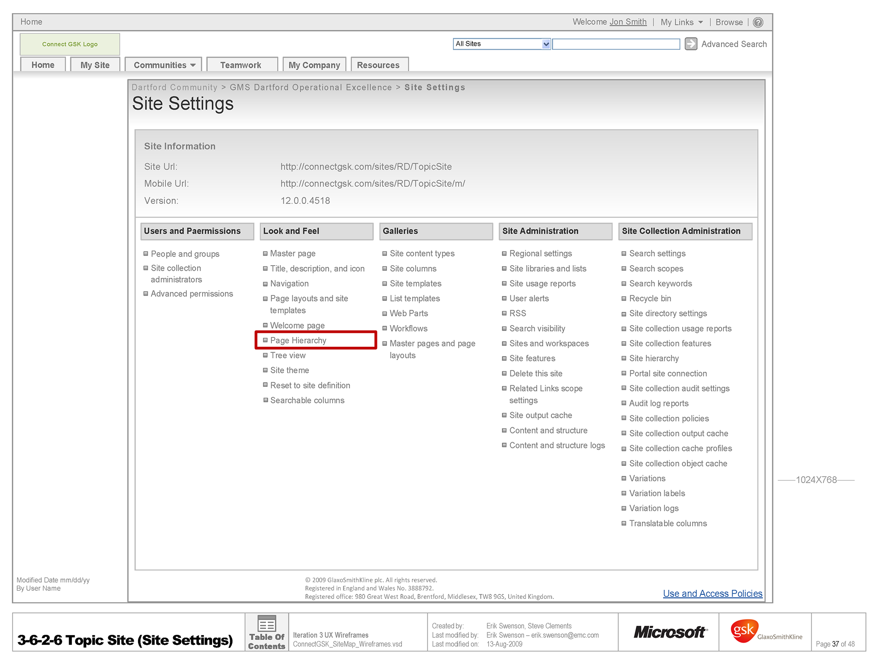The image size is (872, 657).
Task: Open People and groups settings
Action: (x=185, y=254)
